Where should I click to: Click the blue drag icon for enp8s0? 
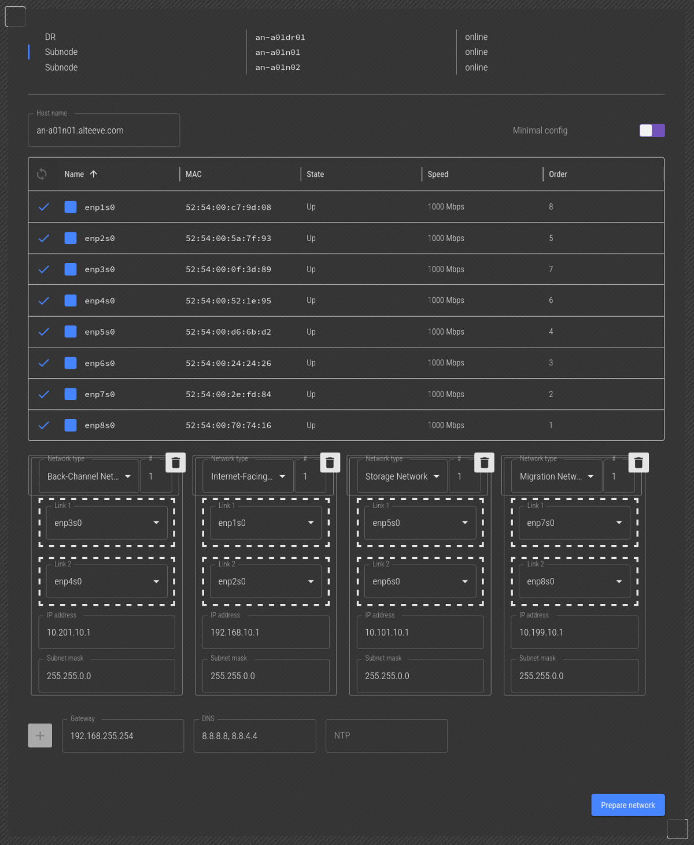71,425
